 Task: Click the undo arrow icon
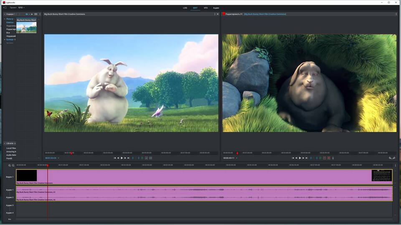point(390,158)
